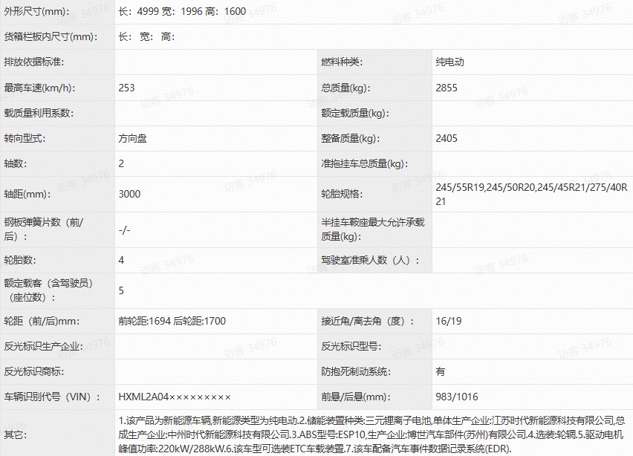Select the label 轮胎规格:
Image resolution: width=633 pixels, height=456 pixels.
(x=342, y=194)
